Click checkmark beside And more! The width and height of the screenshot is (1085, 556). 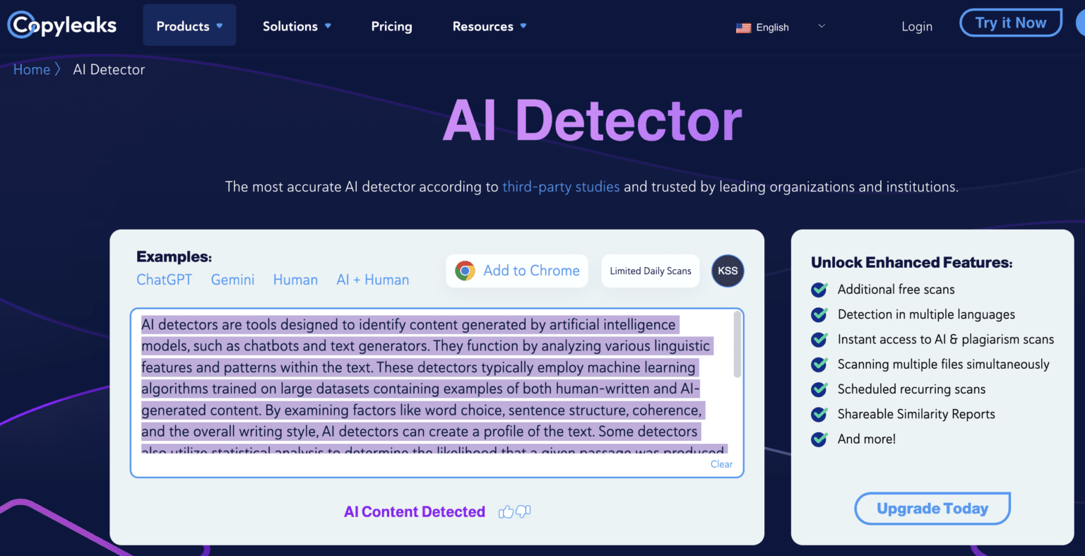click(819, 439)
